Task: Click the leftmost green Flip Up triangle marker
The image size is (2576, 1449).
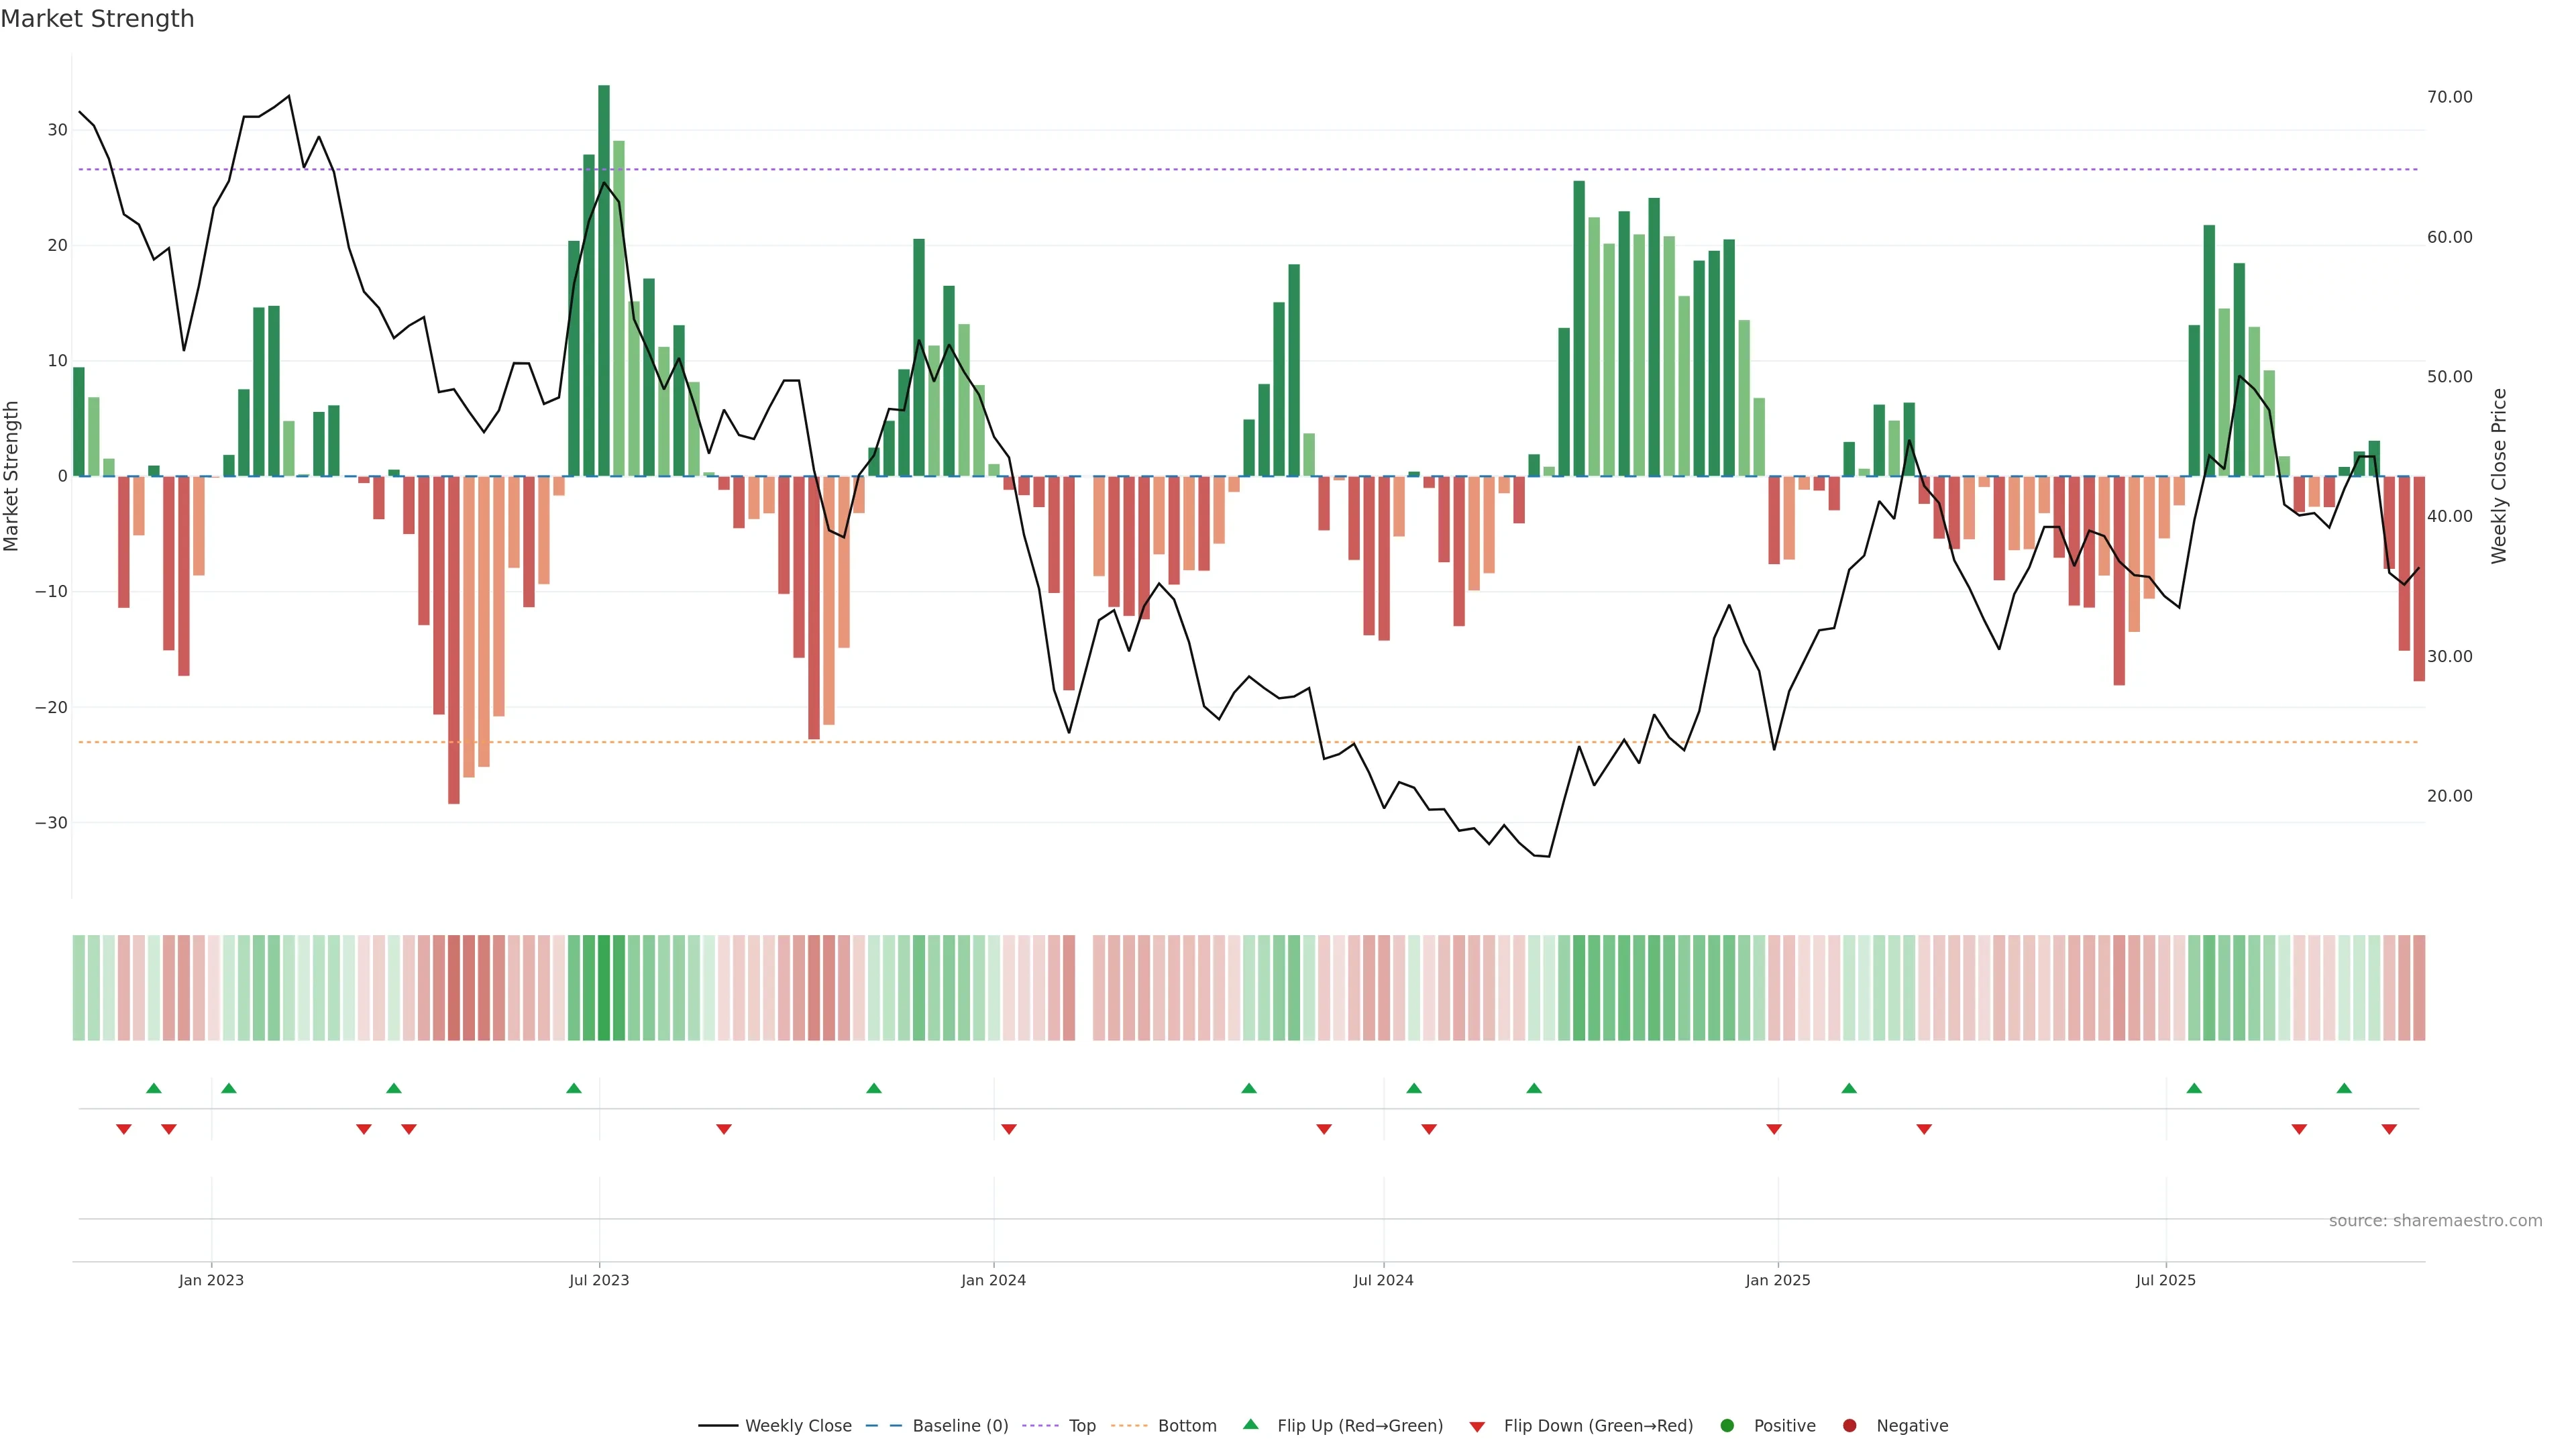Action: [154, 1088]
